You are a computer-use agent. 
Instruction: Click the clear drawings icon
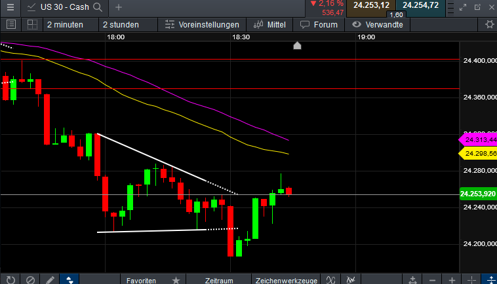click(30, 279)
